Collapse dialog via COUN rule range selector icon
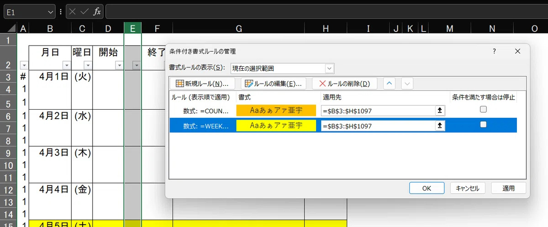The height and width of the screenshot is (227, 548). [x=440, y=111]
